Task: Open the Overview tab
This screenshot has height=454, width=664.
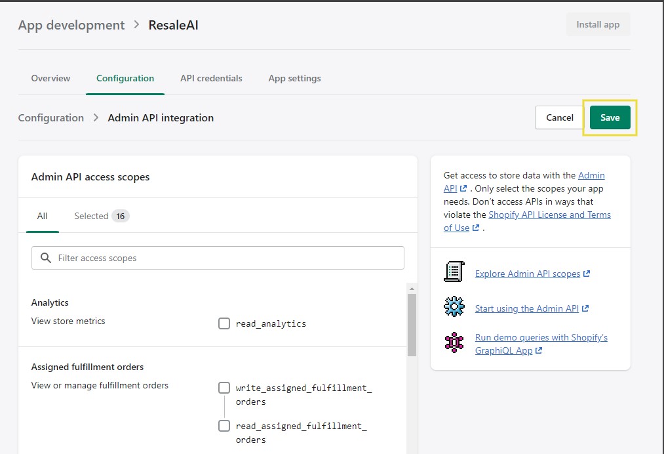Action: coord(50,78)
